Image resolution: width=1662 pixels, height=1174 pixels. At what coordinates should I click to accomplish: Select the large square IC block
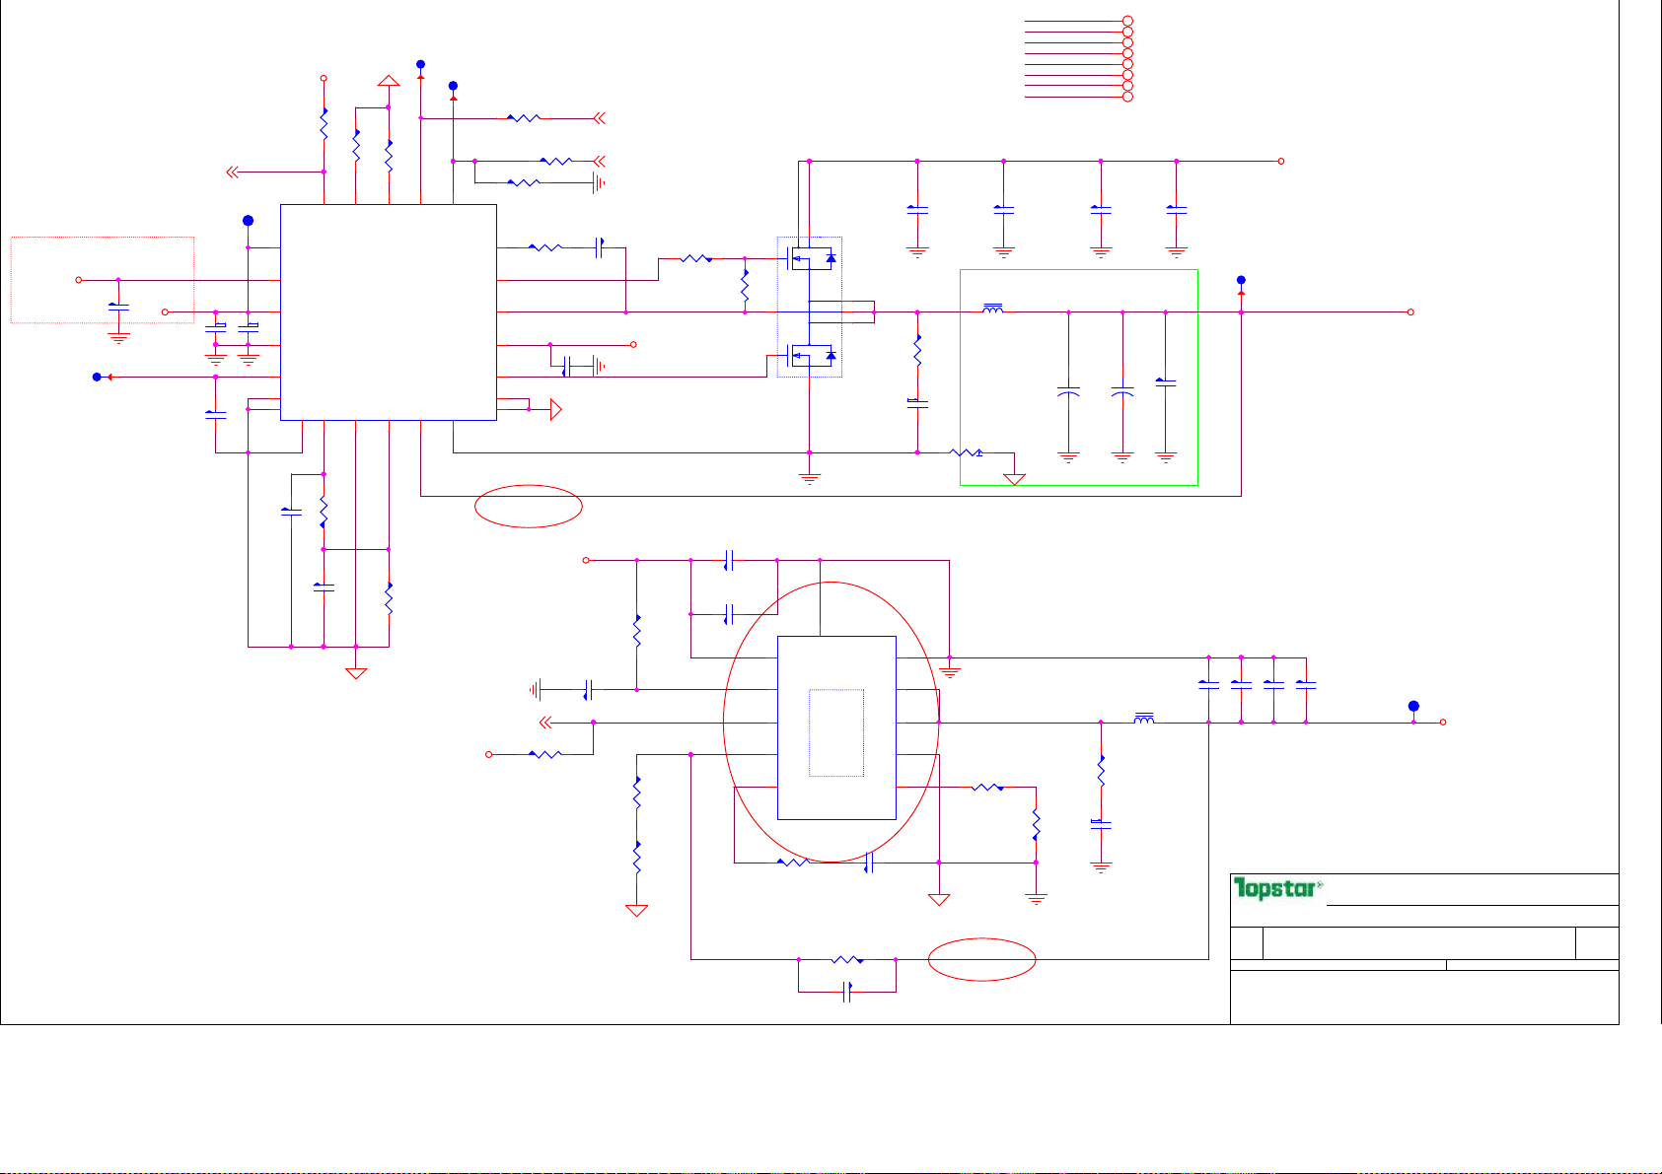388,312
